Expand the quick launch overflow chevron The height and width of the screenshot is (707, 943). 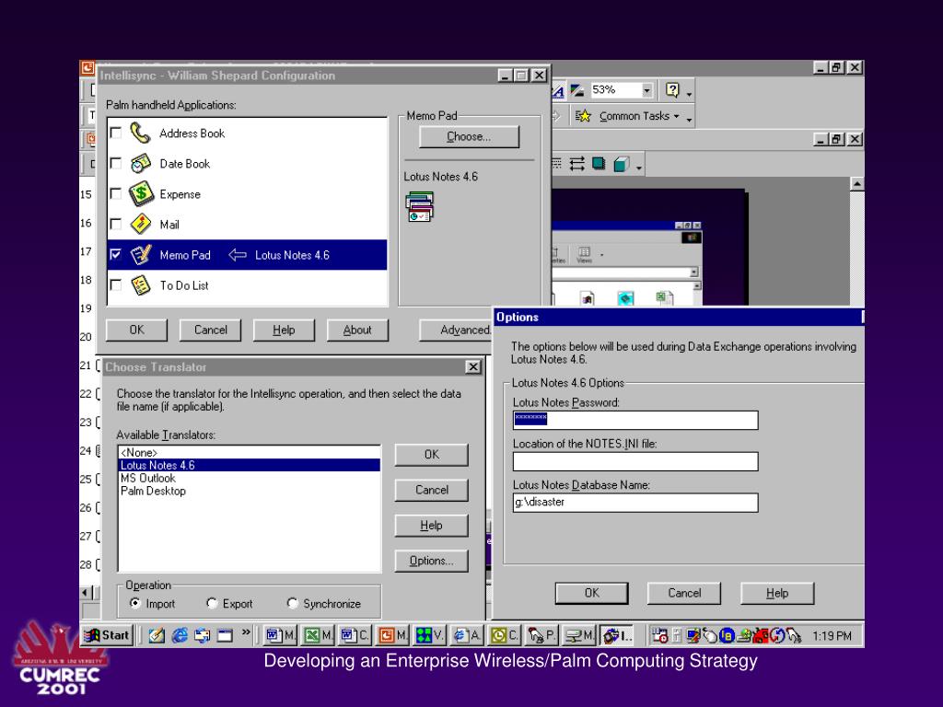[245, 632]
